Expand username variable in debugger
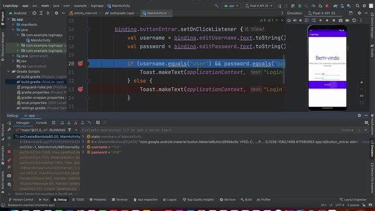This screenshot has width=375, height=211. tap(83, 147)
